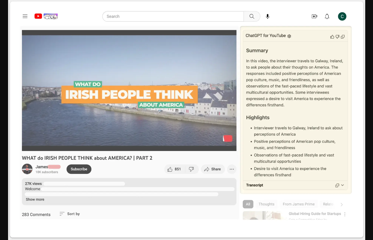The image size is (373, 240).
Task: Expand the Transcript section chevron
Action: tap(342, 185)
